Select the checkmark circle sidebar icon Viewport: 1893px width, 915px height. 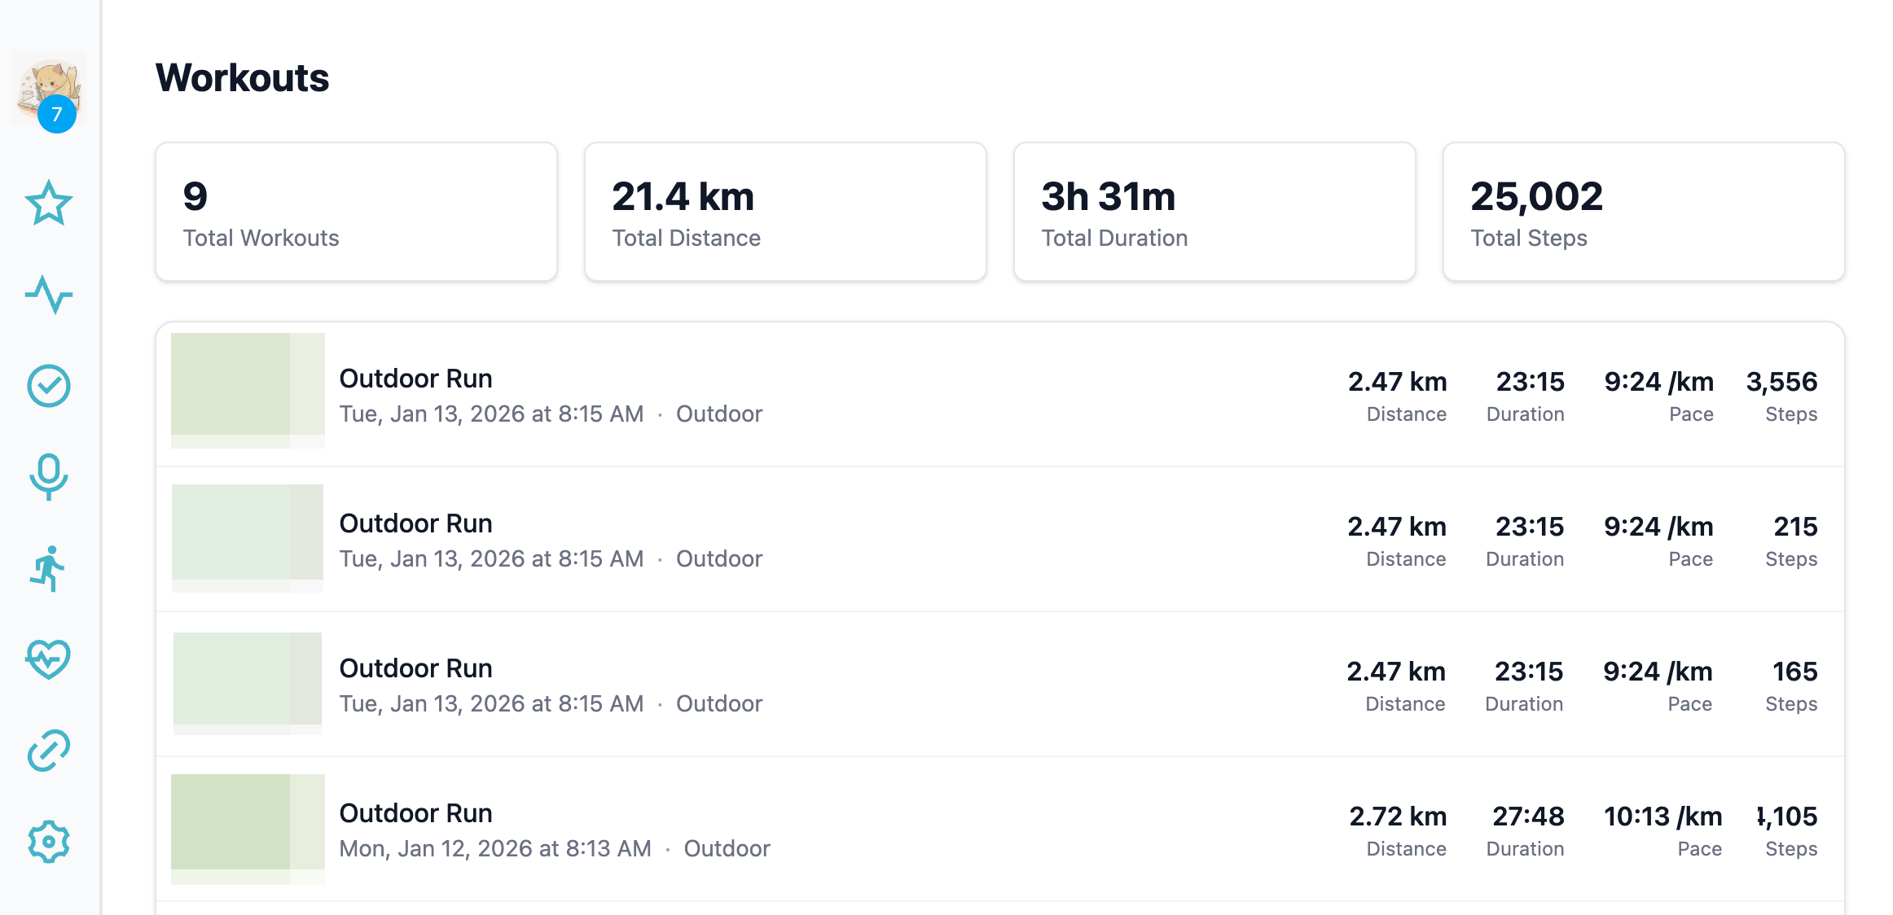click(x=49, y=385)
